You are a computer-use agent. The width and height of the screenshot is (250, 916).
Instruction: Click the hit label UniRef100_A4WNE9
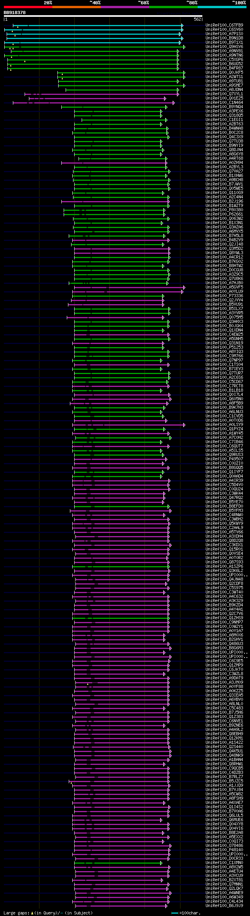(x=224, y=893)
